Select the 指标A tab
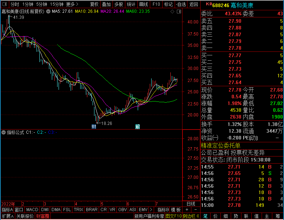Screen dimensions: 284x220 click(7, 210)
